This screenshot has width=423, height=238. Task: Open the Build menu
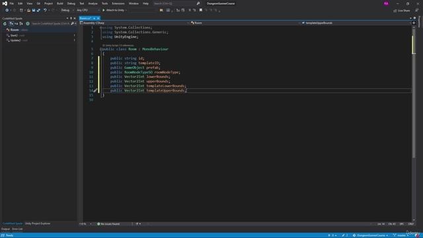tap(60, 3)
